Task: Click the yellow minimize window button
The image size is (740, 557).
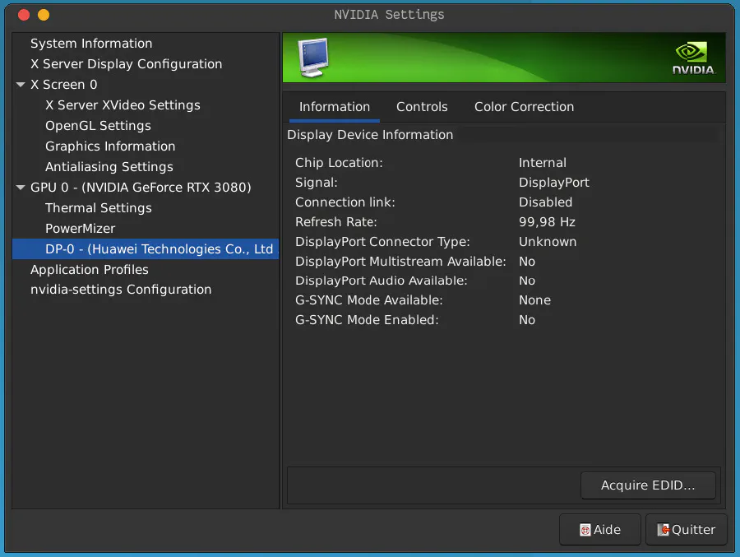Action: (44, 15)
